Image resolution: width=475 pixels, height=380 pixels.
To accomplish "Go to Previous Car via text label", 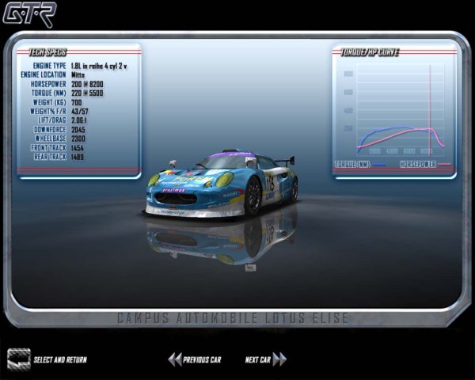I will click(202, 360).
